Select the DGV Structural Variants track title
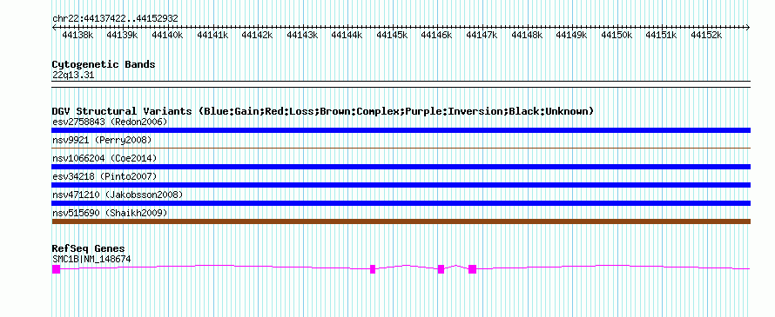The width and height of the screenshot is (775, 317). pos(323,111)
